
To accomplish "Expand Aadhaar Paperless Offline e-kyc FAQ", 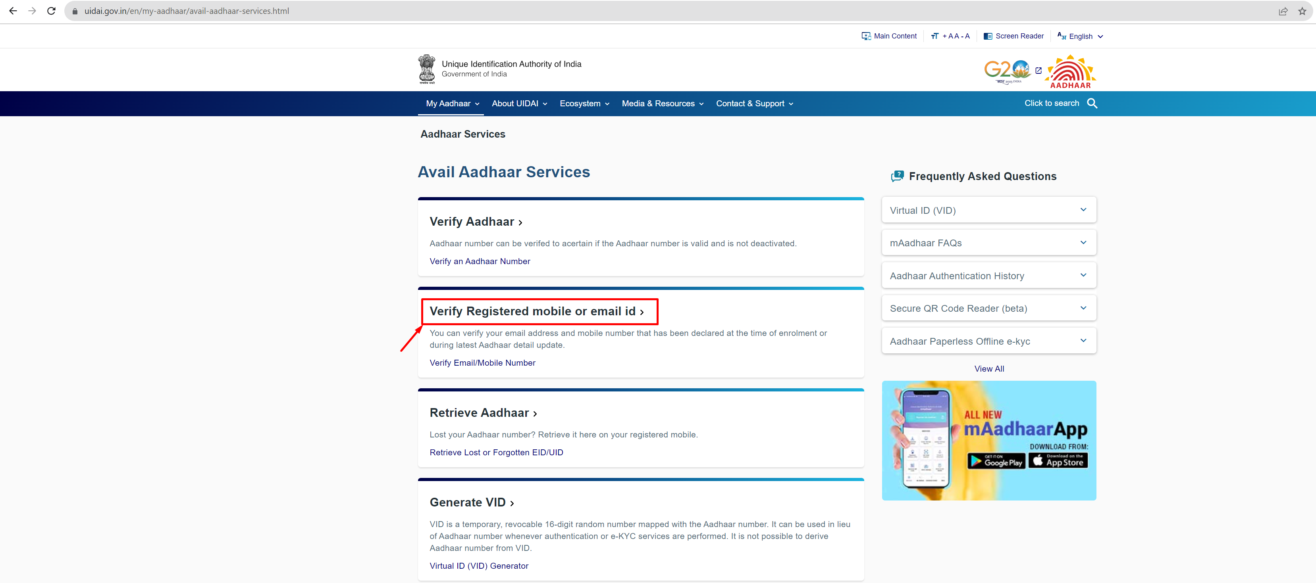I will click(988, 341).
